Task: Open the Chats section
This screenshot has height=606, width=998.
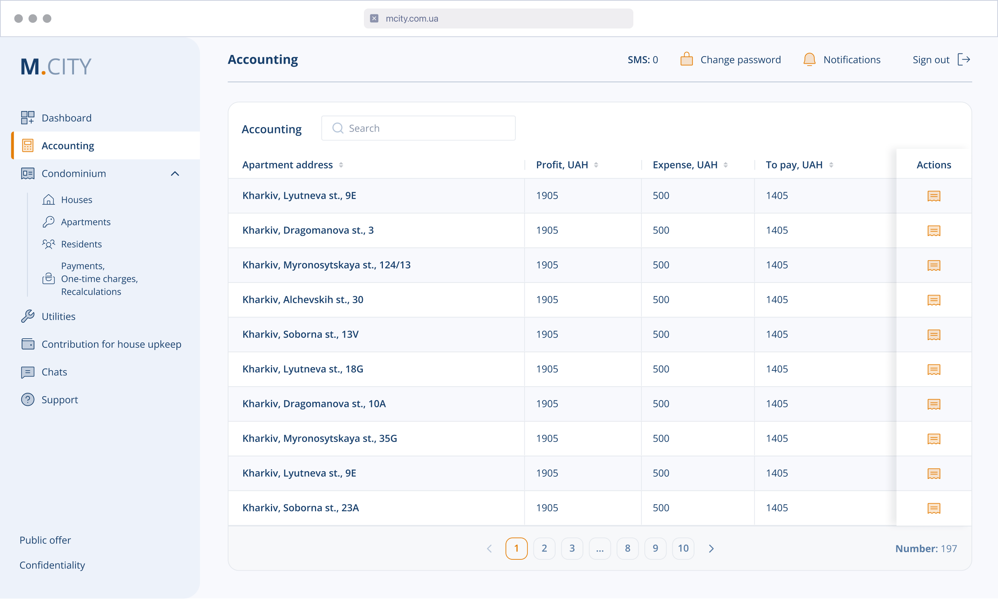Action: pyautogui.click(x=54, y=372)
